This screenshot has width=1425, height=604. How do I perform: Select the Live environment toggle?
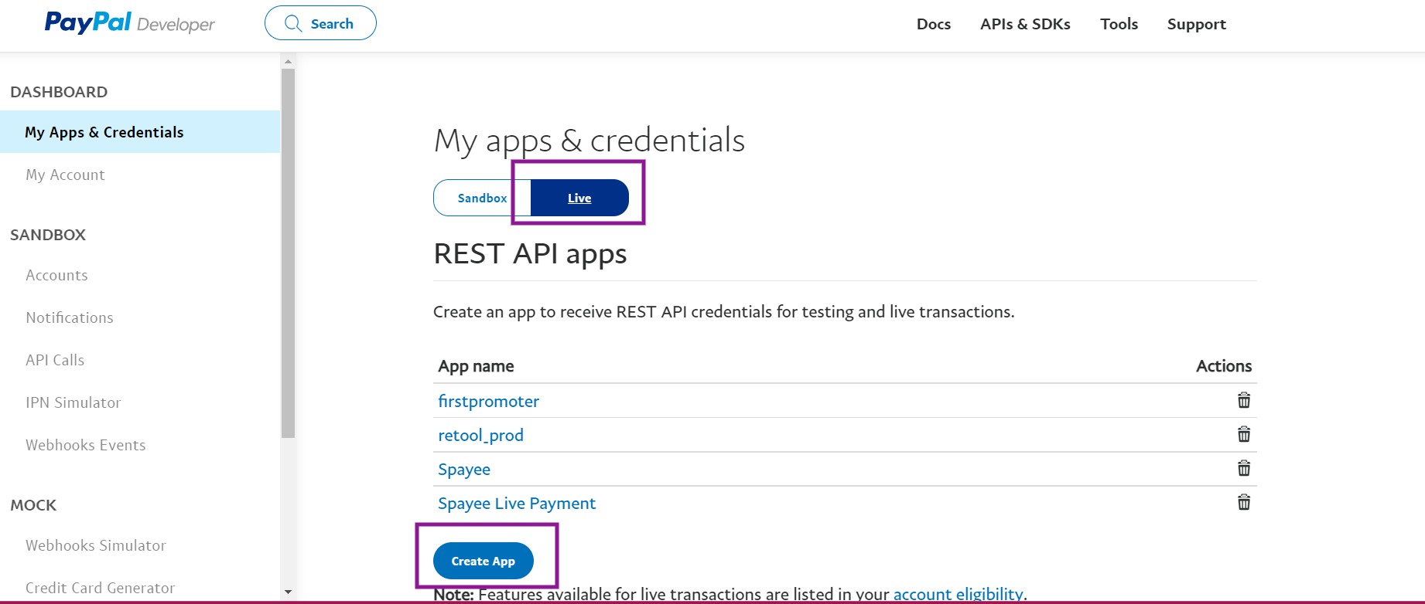tap(579, 198)
